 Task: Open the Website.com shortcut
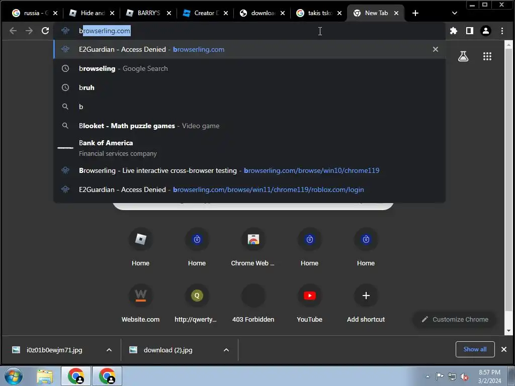point(141,304)
